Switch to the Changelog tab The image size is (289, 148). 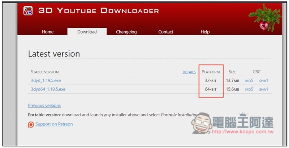[x=126, y=32]
